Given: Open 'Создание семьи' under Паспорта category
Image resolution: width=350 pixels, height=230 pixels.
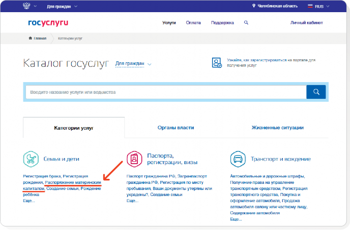Looking at the screenshot, I should coord(166,195).
